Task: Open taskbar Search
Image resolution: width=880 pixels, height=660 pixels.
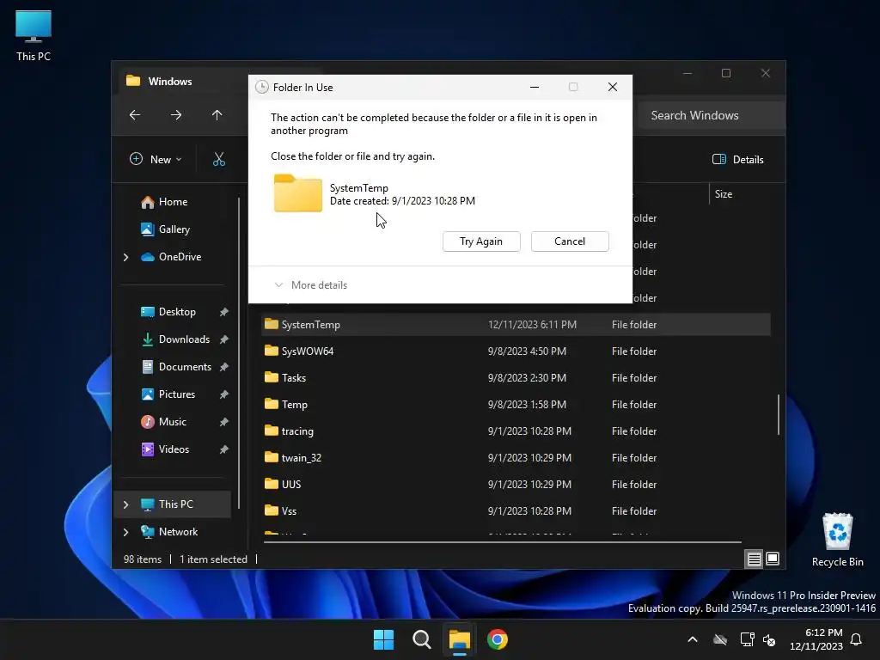Action: [421, 639]
